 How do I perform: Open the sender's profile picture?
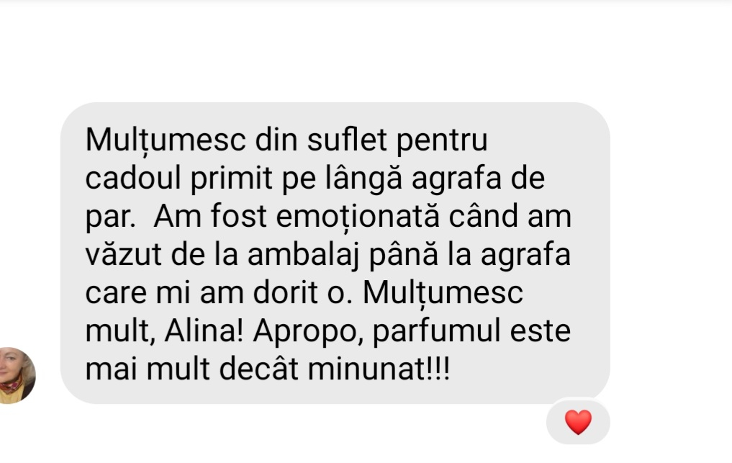(17, 376)
